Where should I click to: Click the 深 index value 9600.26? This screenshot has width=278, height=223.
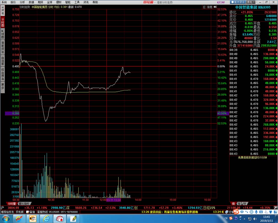click(x=81, y=208)
